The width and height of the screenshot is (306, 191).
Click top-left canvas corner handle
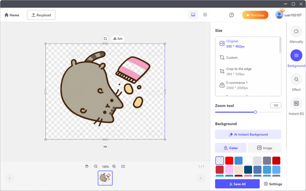coord(46,44)
